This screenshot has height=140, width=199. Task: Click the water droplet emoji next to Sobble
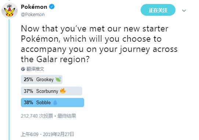point(55,102)
